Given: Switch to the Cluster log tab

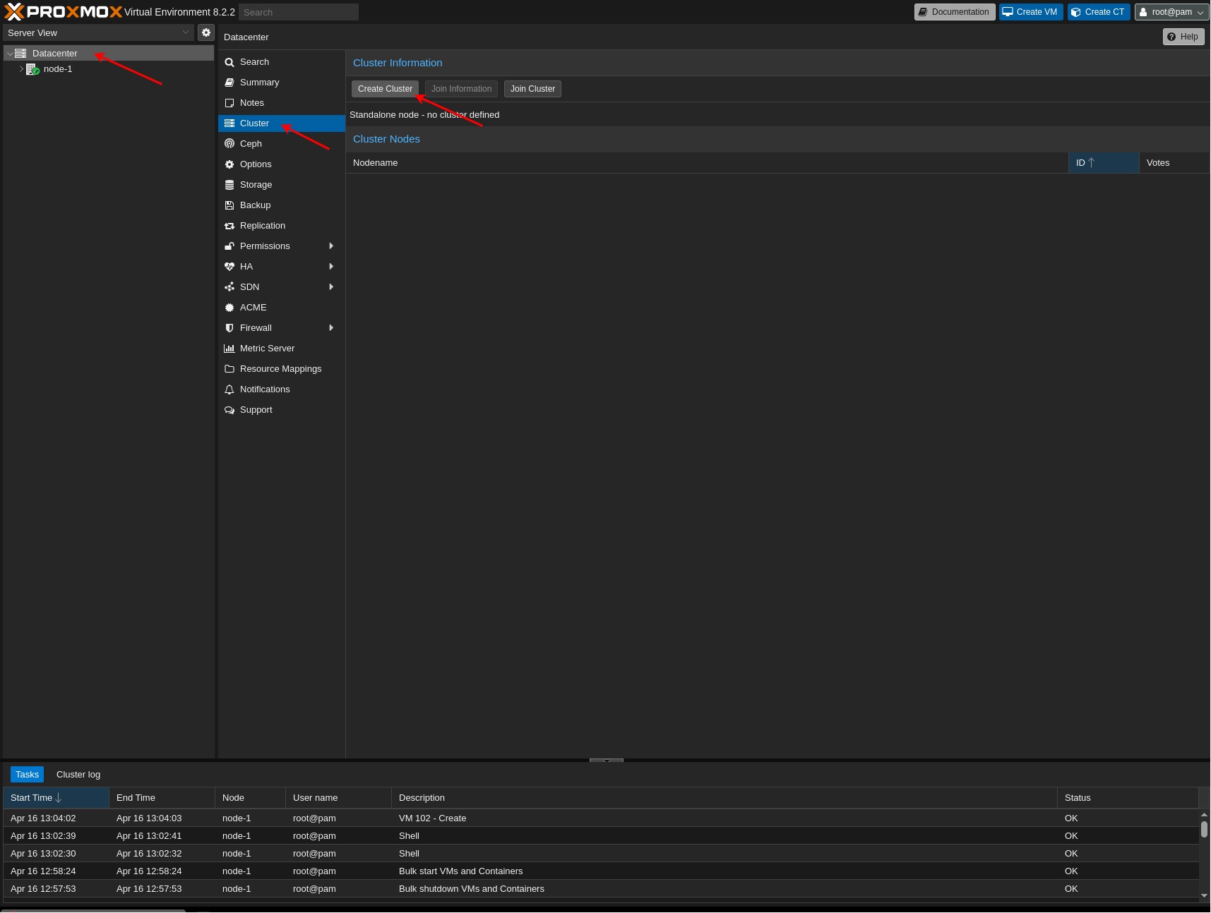Looking at the screenshot, I should [x=78, y=774].
